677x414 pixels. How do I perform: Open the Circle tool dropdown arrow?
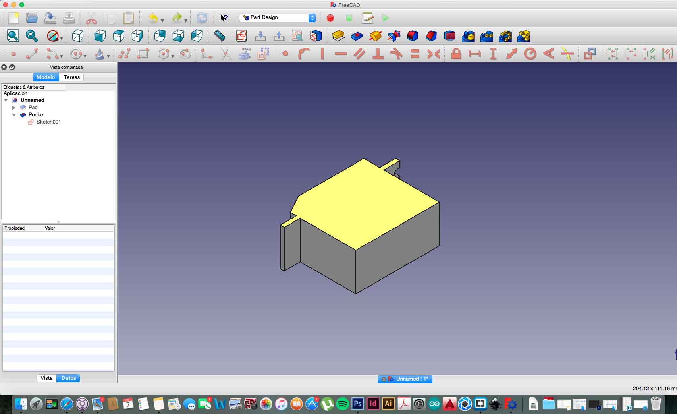pyautogui.click(x=85, y=56)
